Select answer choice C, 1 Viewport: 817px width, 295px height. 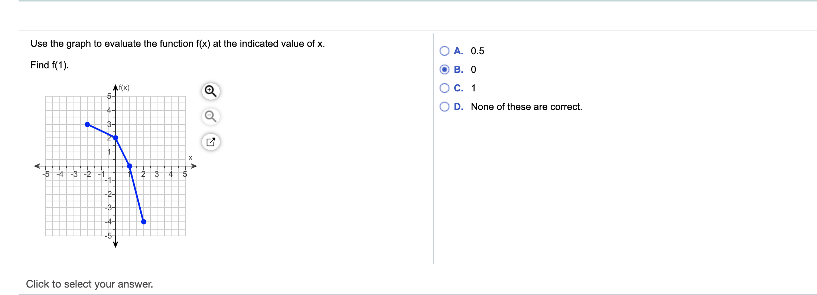[x=445, y=88]
